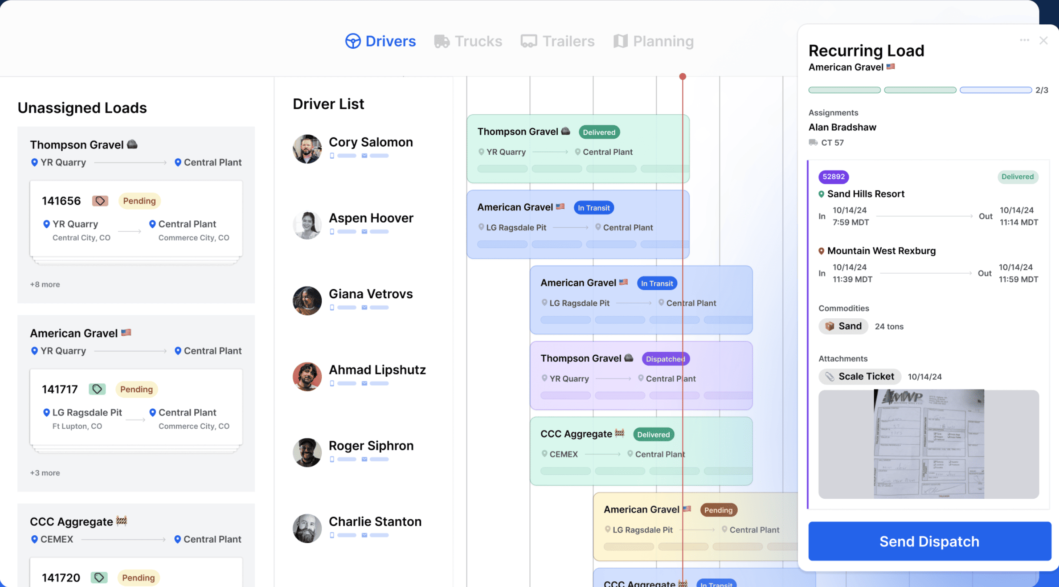Switch to the Trucks tab
This screenshot has width=1059, height=587.
pyautogui.click(x=468, y=41)
